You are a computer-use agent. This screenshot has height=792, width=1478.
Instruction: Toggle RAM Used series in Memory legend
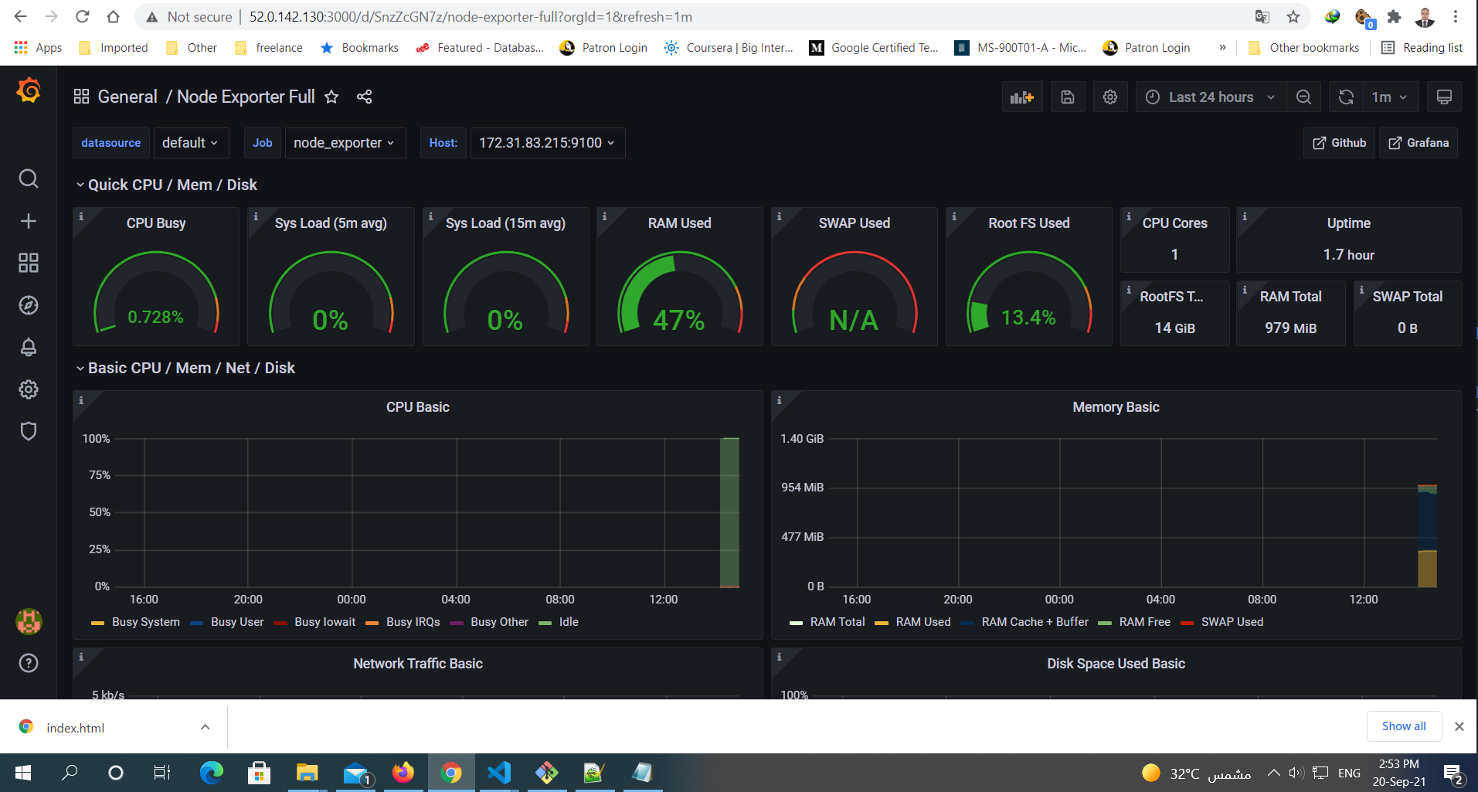[922, 622]
